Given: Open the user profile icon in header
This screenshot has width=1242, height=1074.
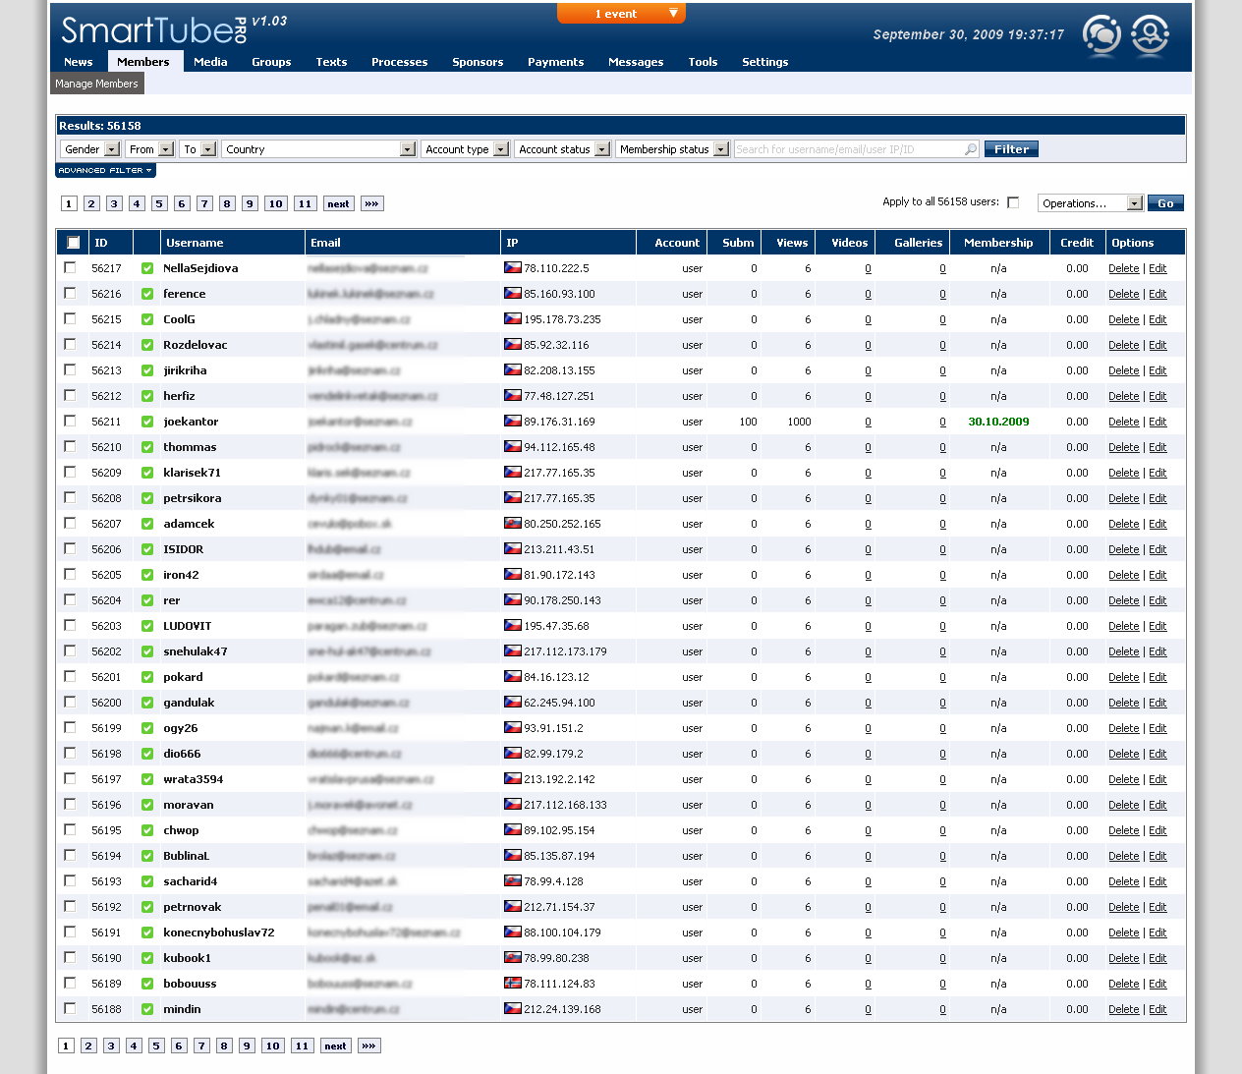Looking at the screenshot, I should pos(1150,35).
